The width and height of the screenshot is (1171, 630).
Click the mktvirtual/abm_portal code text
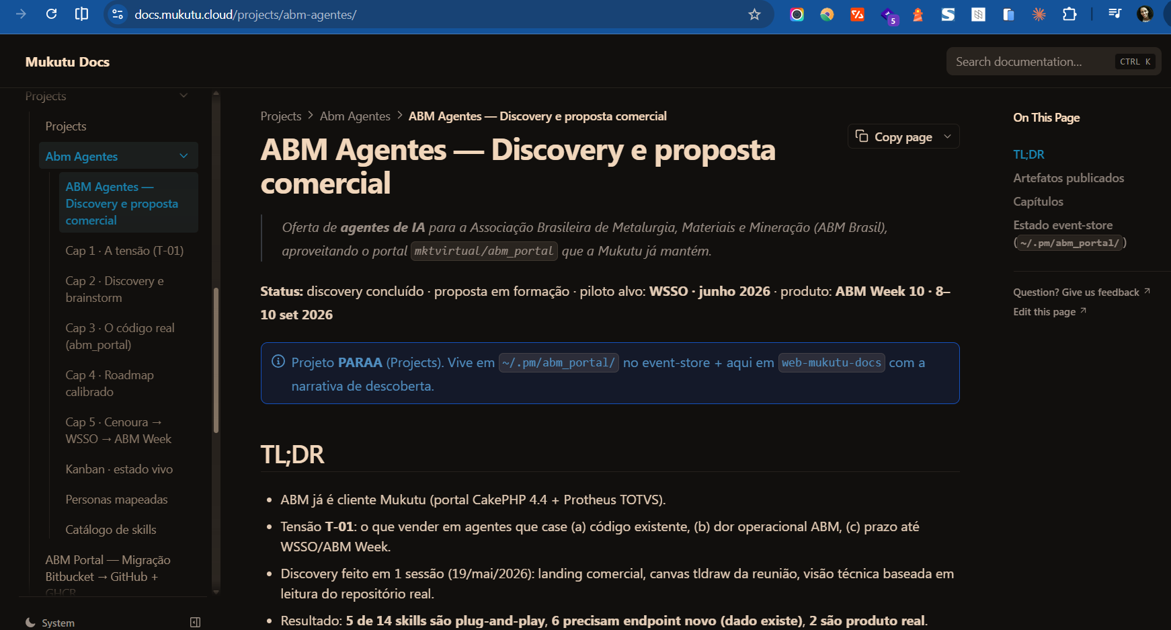484,251
